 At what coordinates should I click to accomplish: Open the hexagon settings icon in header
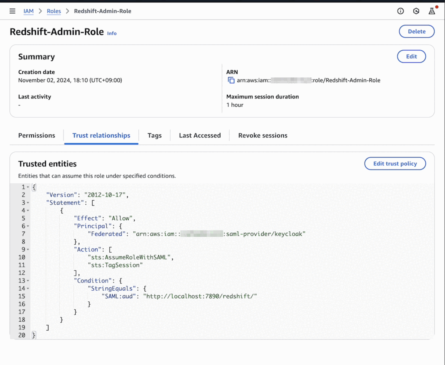[416, 11]
